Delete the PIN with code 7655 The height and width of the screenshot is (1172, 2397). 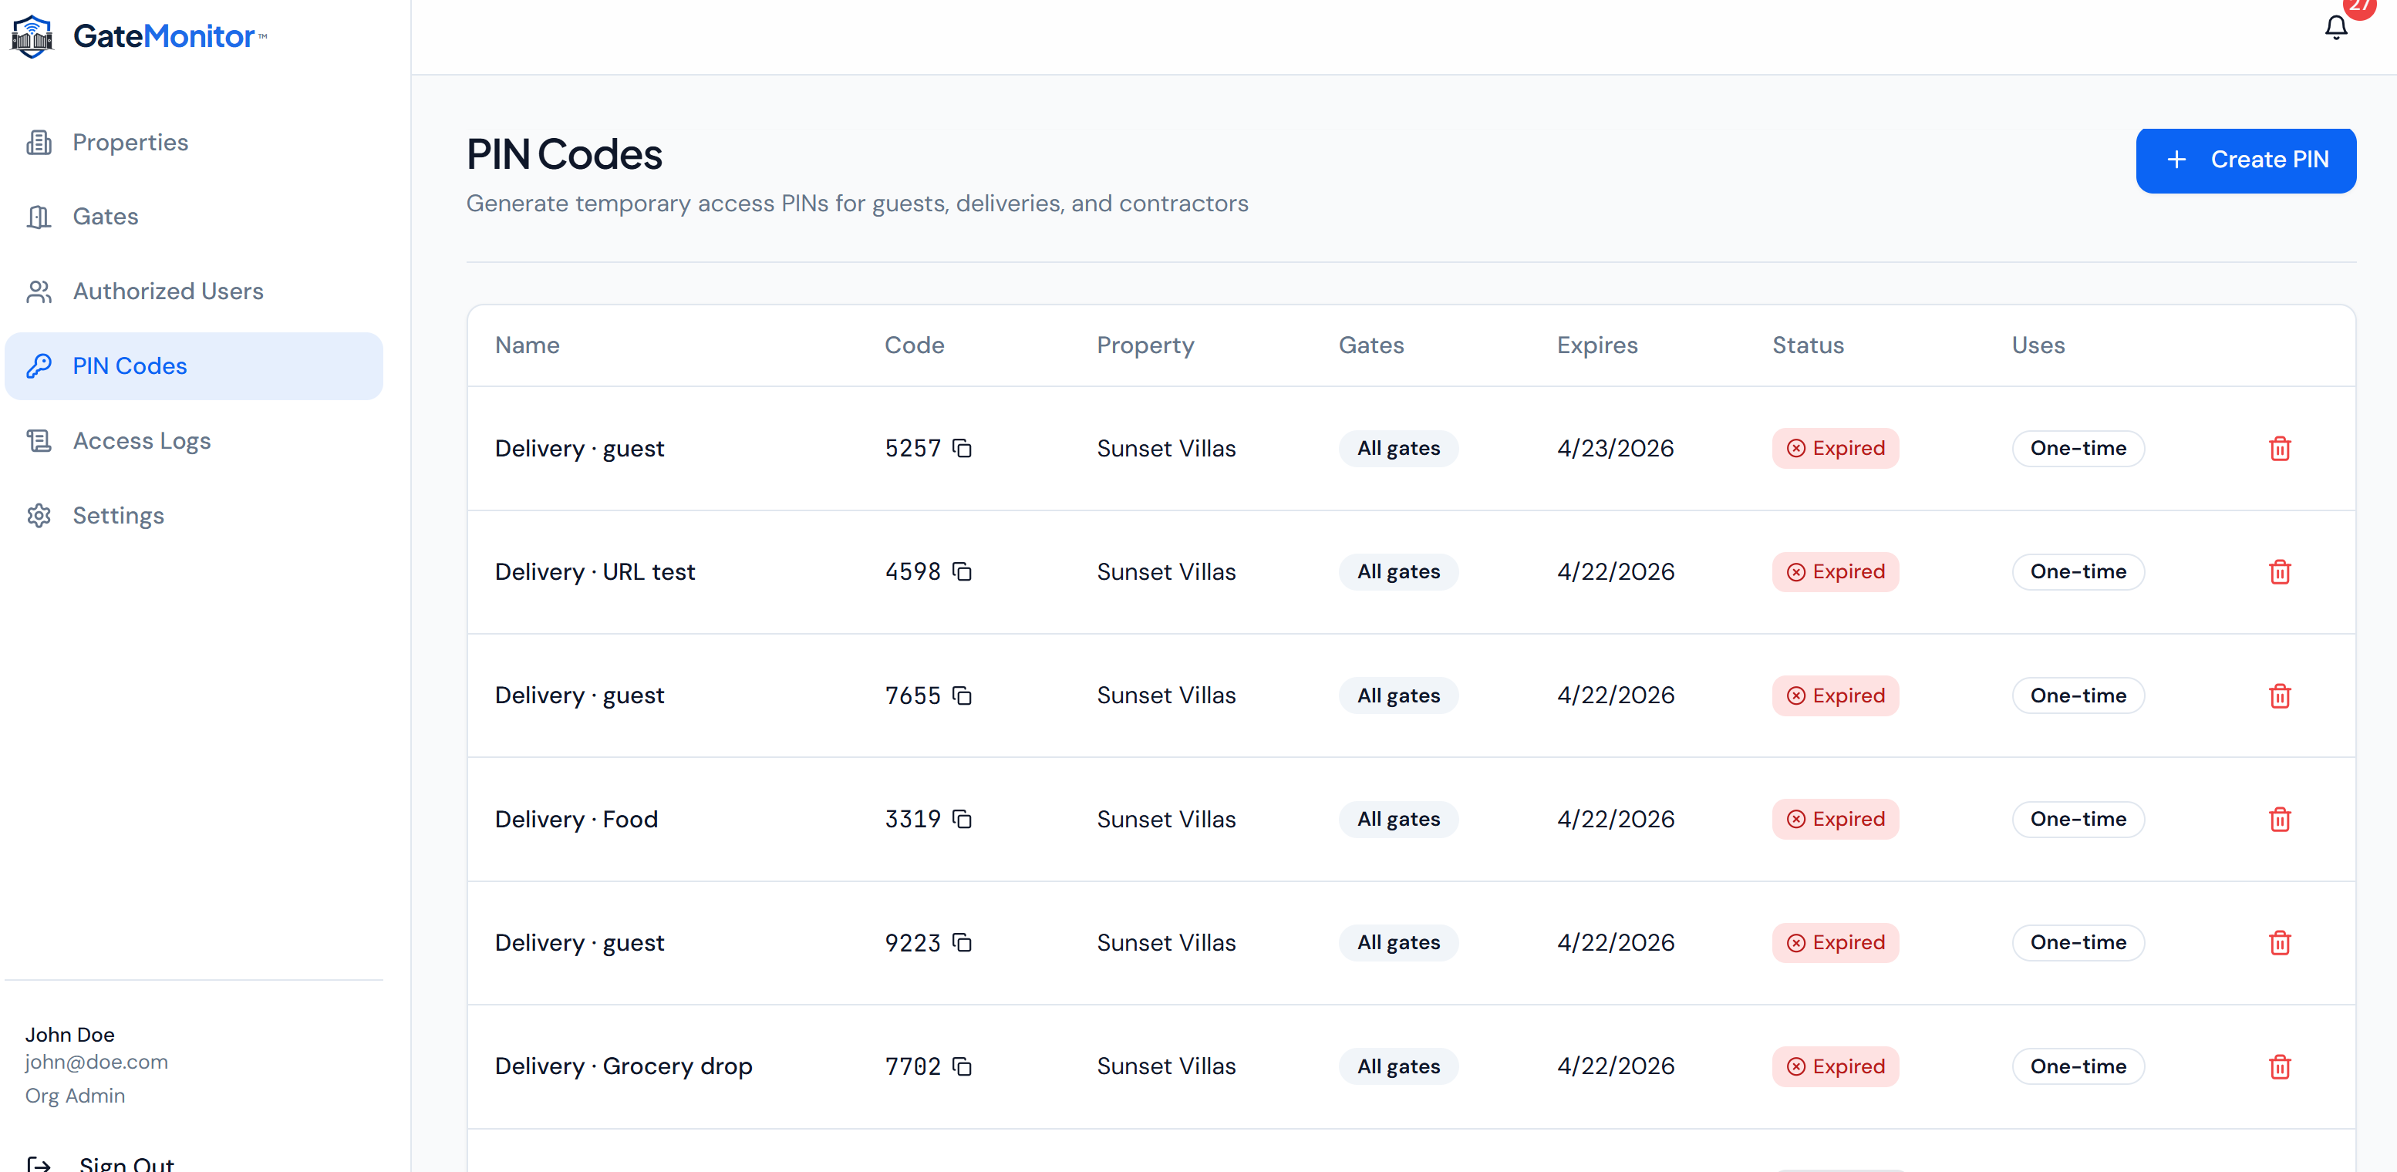2280,695
